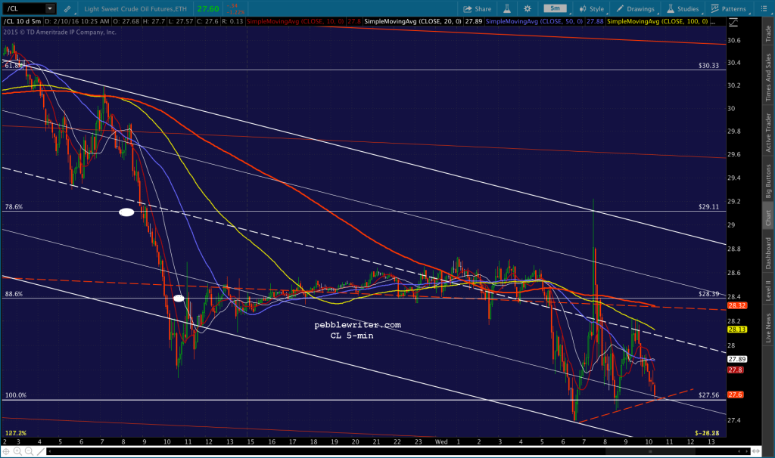Click the crosshair pan icon at bottom left
Viewport: 775px width, 458px height.
click(x=6, y=451)
